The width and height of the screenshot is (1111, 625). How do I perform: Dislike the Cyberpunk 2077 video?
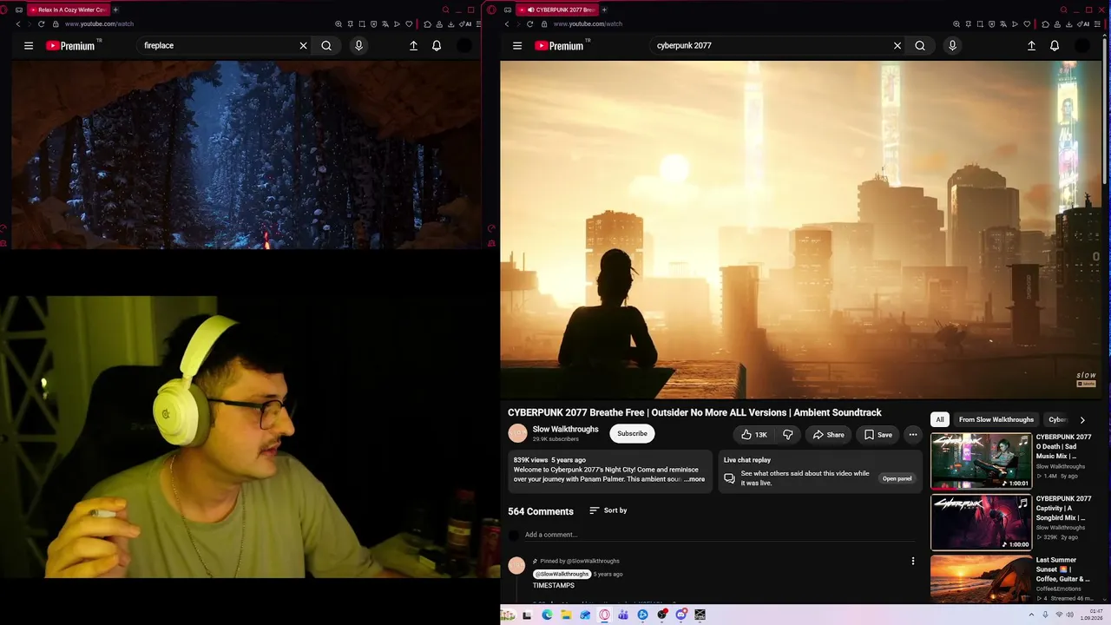pos(788,434)
